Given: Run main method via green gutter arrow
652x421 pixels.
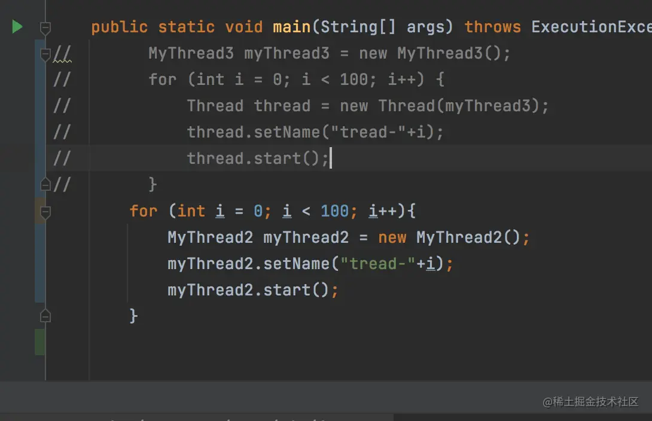Looking at the screenshot, I should tap(17, 26).
